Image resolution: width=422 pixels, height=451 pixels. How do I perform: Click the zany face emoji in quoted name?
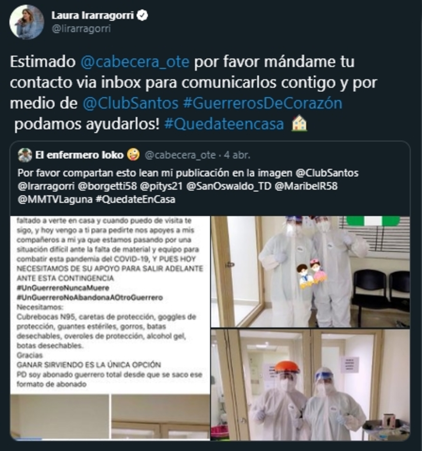tap(133, 155)
